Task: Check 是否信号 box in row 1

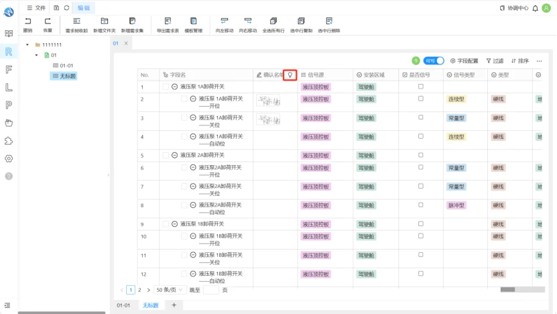Action: 420,87
